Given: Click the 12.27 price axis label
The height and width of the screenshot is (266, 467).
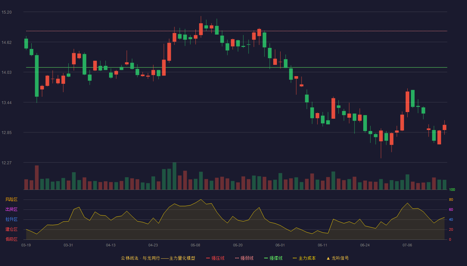Looking at the screenshot, I should click(6, 163).
